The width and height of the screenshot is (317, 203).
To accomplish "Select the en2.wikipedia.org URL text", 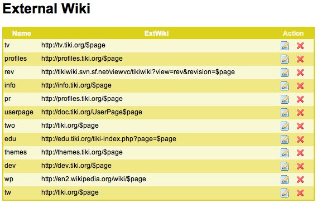I will click(94, 179).
